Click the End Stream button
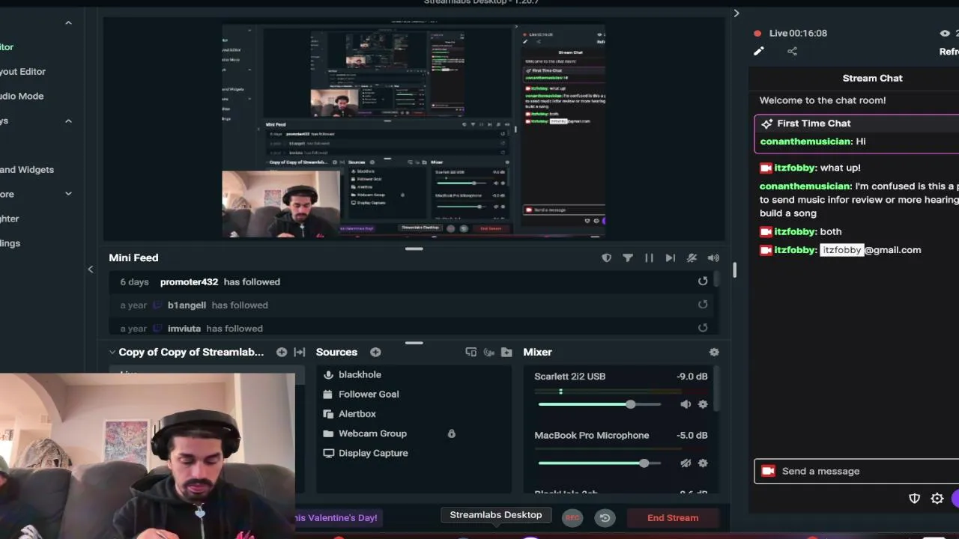Image resolution: width=959 pixels, height=539 pixels. click(x=673, y=517)
